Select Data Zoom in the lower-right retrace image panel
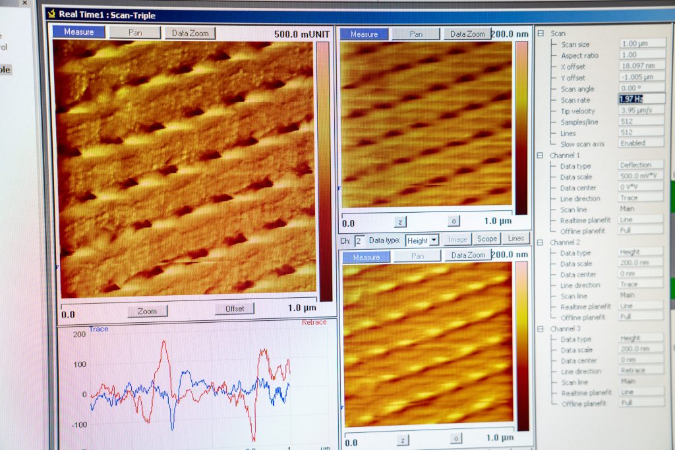This screenshot has height=450, width=675. [x=468, y=255]
